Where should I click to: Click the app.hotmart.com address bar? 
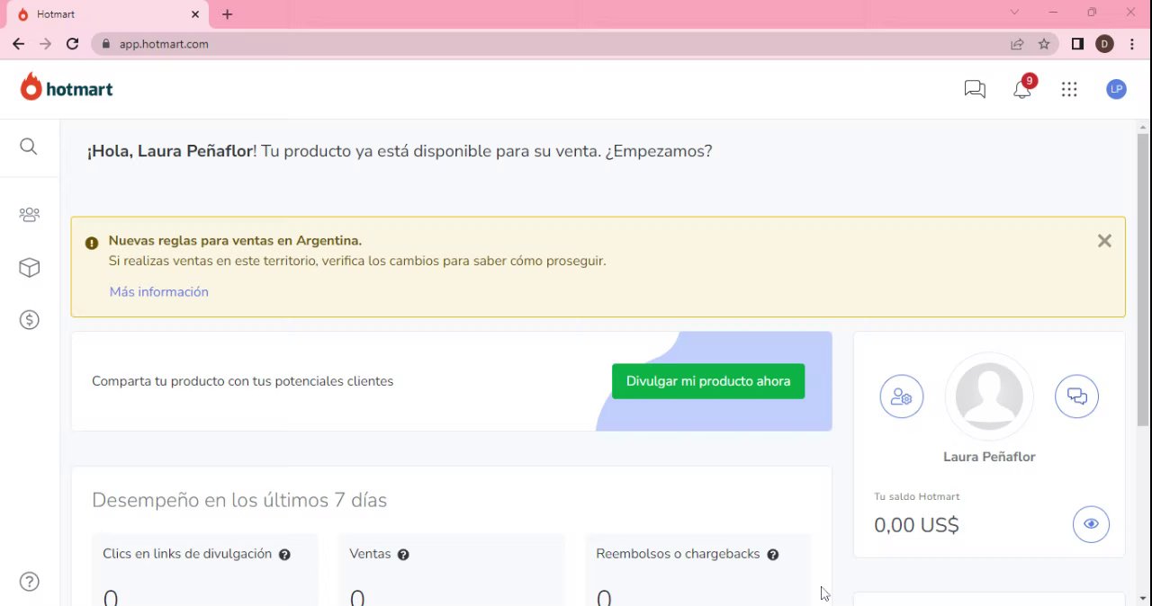tap(163, 44)
